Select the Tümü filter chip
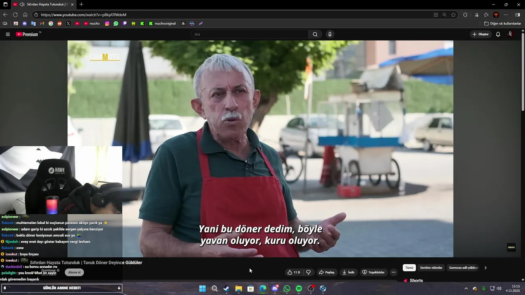The image size is (525, 295). tap(409, 268)
